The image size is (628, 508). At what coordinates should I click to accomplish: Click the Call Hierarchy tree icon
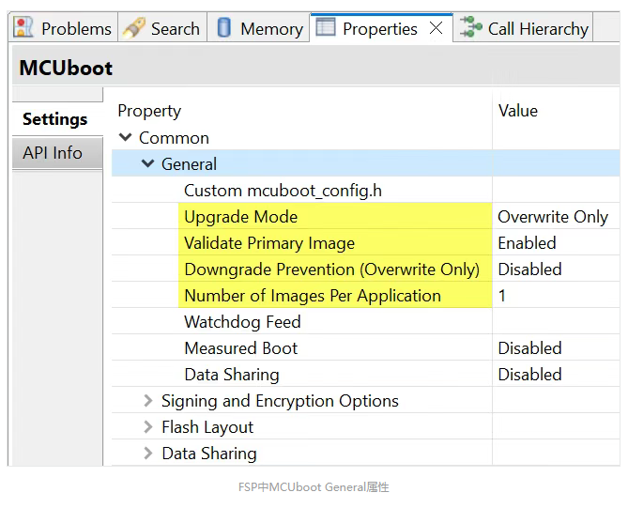pyautogui.click(x=470, y=27)
